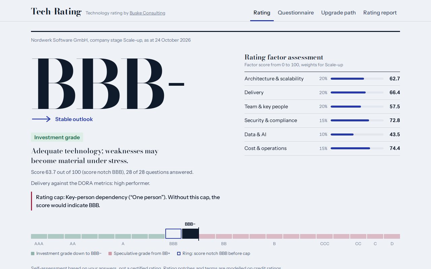Click the 57.5 factor score
The image size is (431, 269).
395,107
